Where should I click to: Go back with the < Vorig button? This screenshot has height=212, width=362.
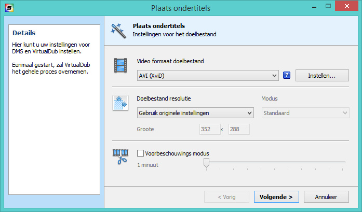tap(226, 197)
